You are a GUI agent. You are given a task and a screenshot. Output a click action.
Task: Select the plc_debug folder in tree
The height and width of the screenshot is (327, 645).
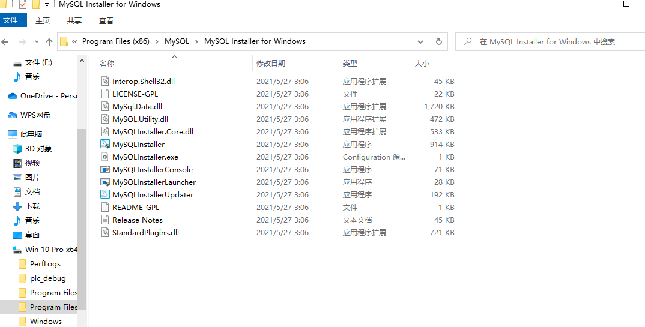[47, 278]
